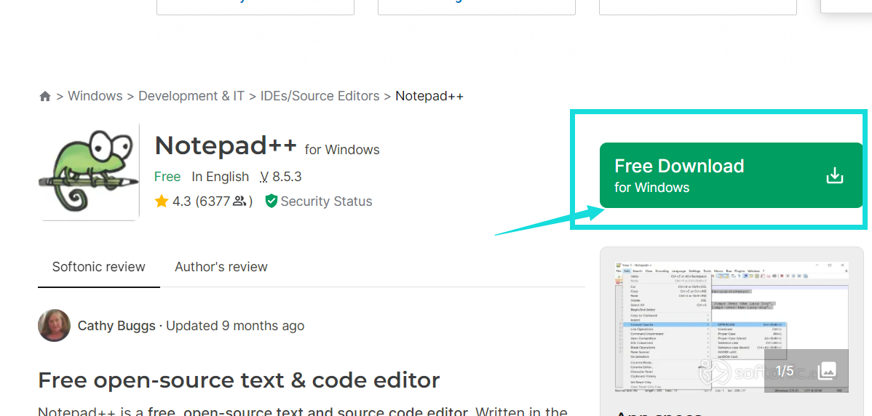Click the 4.3 rating value

(x=182, y=201)
